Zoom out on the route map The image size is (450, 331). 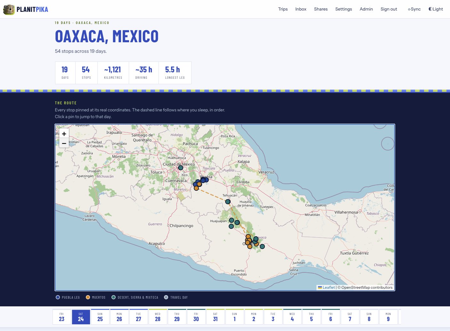point(64,143)
